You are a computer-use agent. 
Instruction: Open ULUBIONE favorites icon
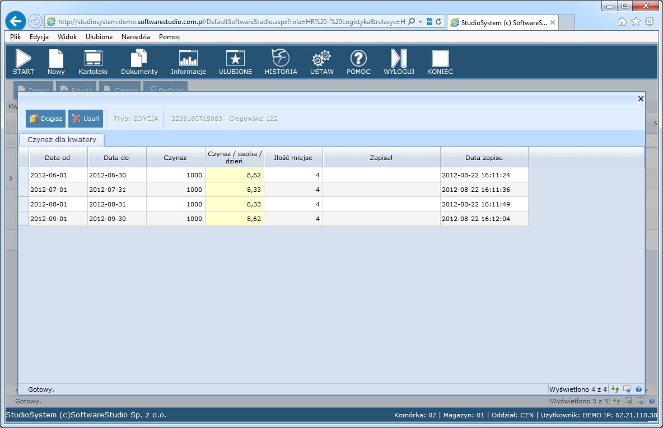235,62
